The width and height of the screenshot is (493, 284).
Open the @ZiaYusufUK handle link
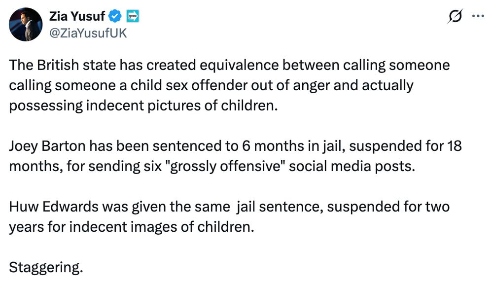point(88,33)
